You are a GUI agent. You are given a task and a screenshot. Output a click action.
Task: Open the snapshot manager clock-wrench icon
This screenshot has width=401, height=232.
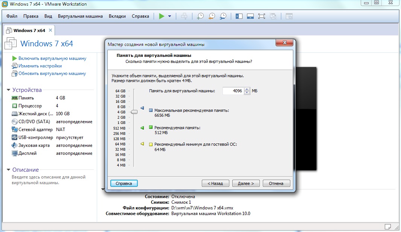(223, 16)
